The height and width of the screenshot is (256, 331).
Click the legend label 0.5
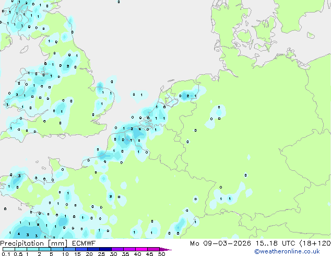18,254
